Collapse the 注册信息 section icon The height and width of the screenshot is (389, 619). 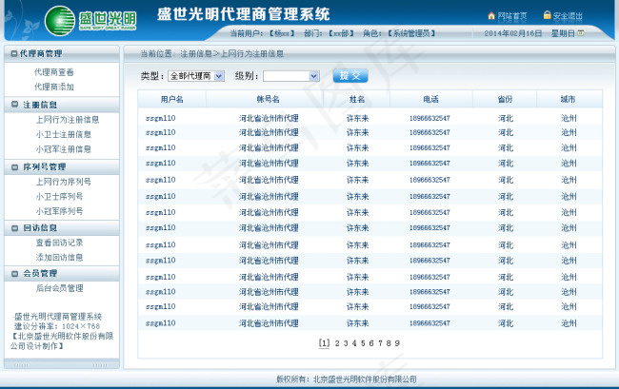click(14, 106)
